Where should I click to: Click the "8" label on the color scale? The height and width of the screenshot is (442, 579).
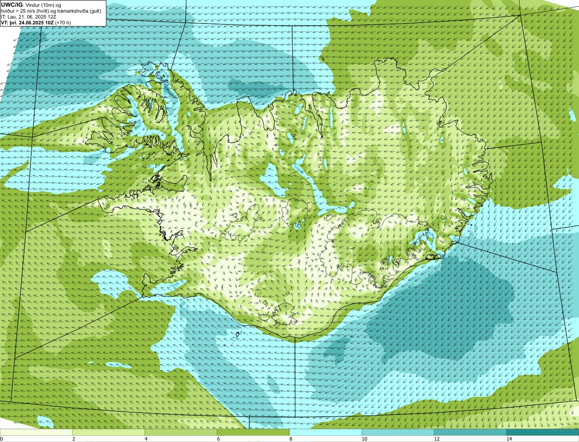tap(290, 439)
